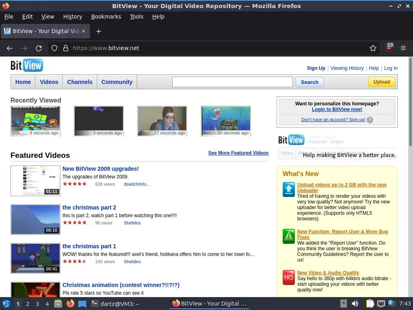This screenshot has height=310, width=413.
Task: Open the View menu
Action: click(x=48, y=17)
